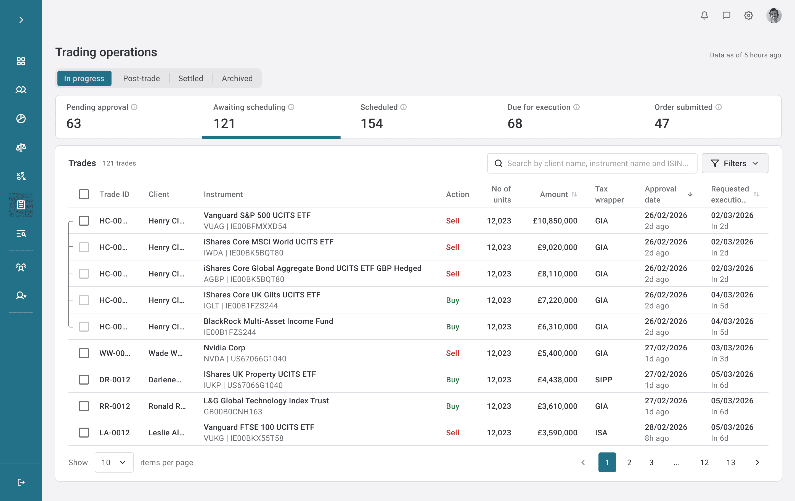Click the pie chart sidebar icon
795x501 pixels.
point(21,118)
